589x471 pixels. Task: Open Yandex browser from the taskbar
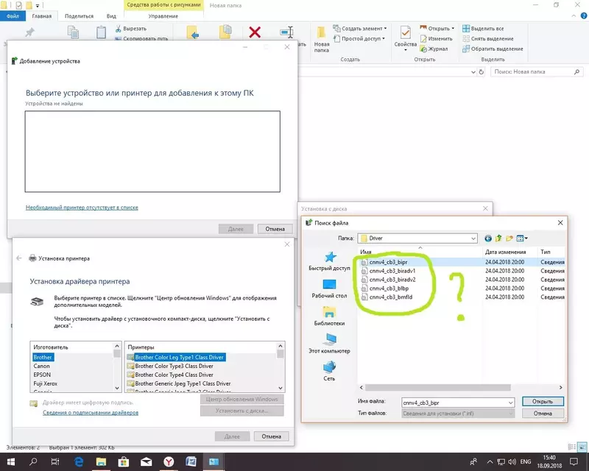[169, 461]
